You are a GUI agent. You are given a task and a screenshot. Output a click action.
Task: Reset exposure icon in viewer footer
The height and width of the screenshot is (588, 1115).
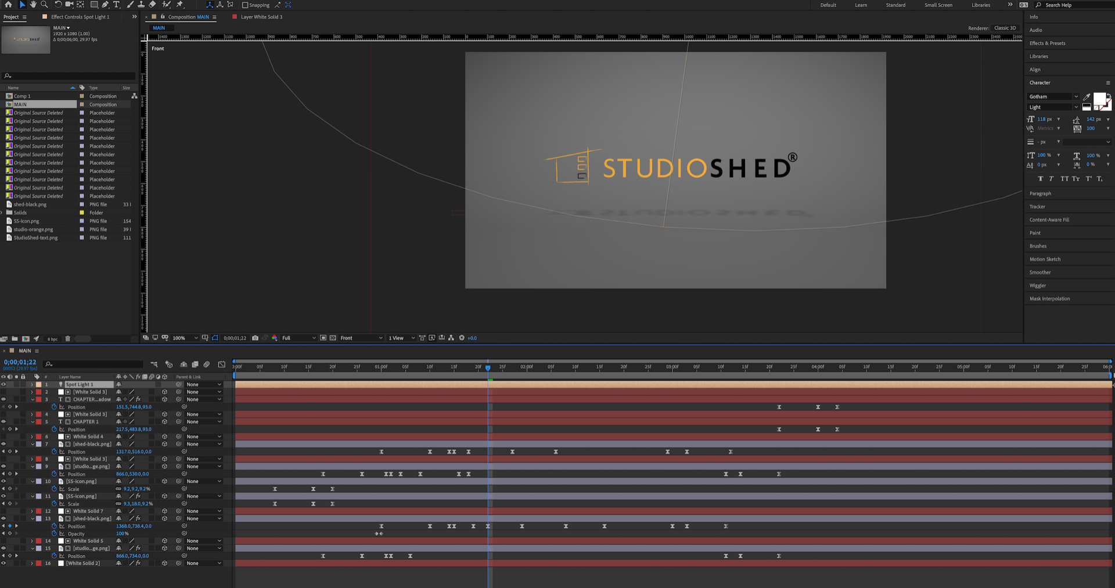[x=462, y=338]
